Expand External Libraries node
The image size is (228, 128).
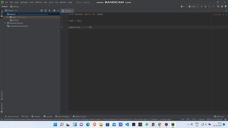5,23
